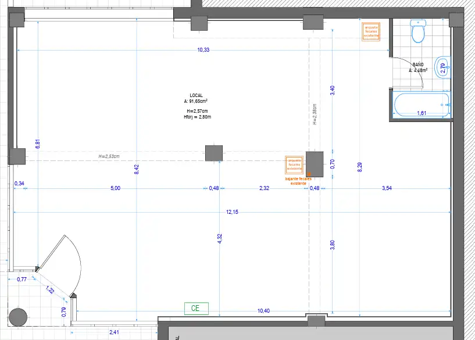475x340 pixels.
Task: Click the bathtub symbol above 1,61
Action: click(422, 105)
